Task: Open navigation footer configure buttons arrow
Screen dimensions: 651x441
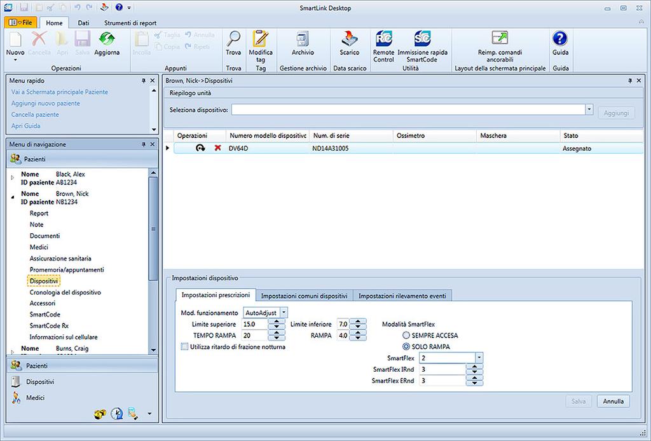Action: [149, 414]
